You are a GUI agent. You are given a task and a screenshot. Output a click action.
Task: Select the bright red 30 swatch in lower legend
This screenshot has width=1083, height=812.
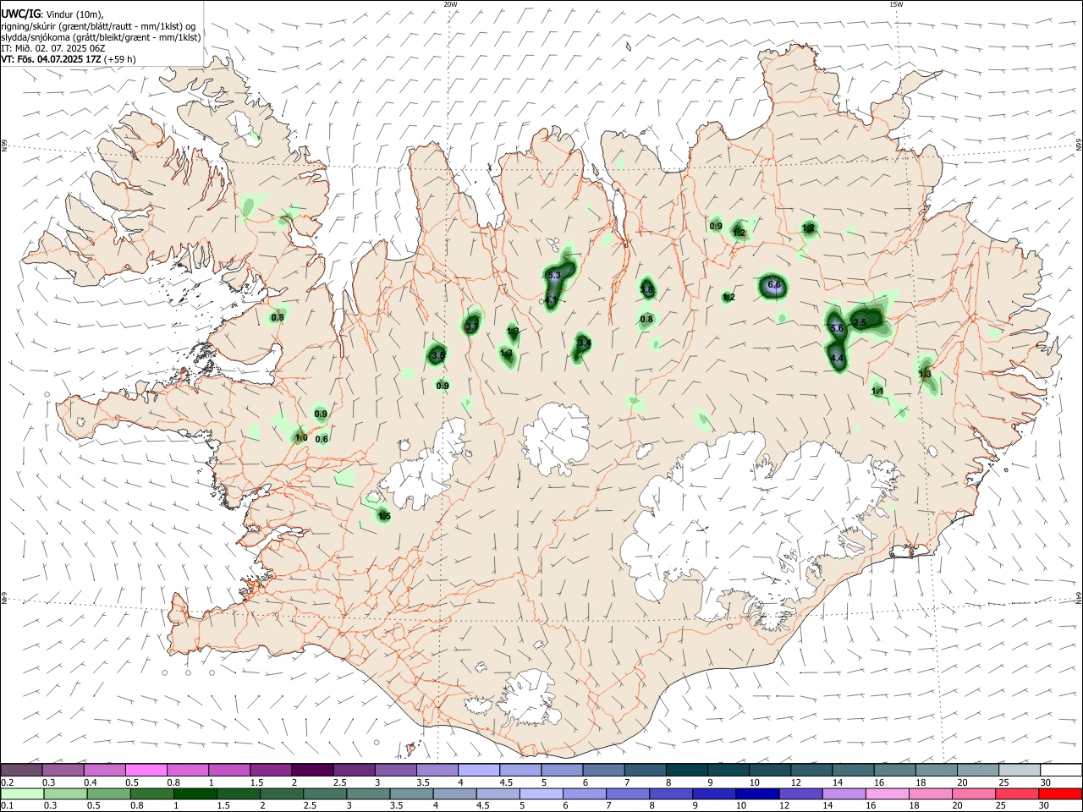[1060, 793]
